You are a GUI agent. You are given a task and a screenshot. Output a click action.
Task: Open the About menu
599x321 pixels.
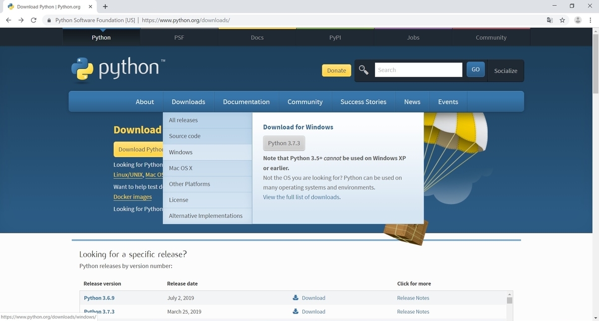[145, 102]
